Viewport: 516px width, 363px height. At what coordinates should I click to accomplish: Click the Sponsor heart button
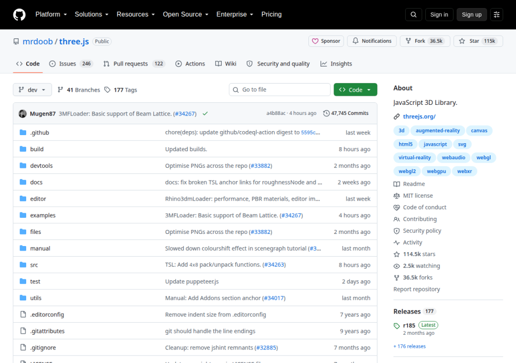tap(326, 41)
